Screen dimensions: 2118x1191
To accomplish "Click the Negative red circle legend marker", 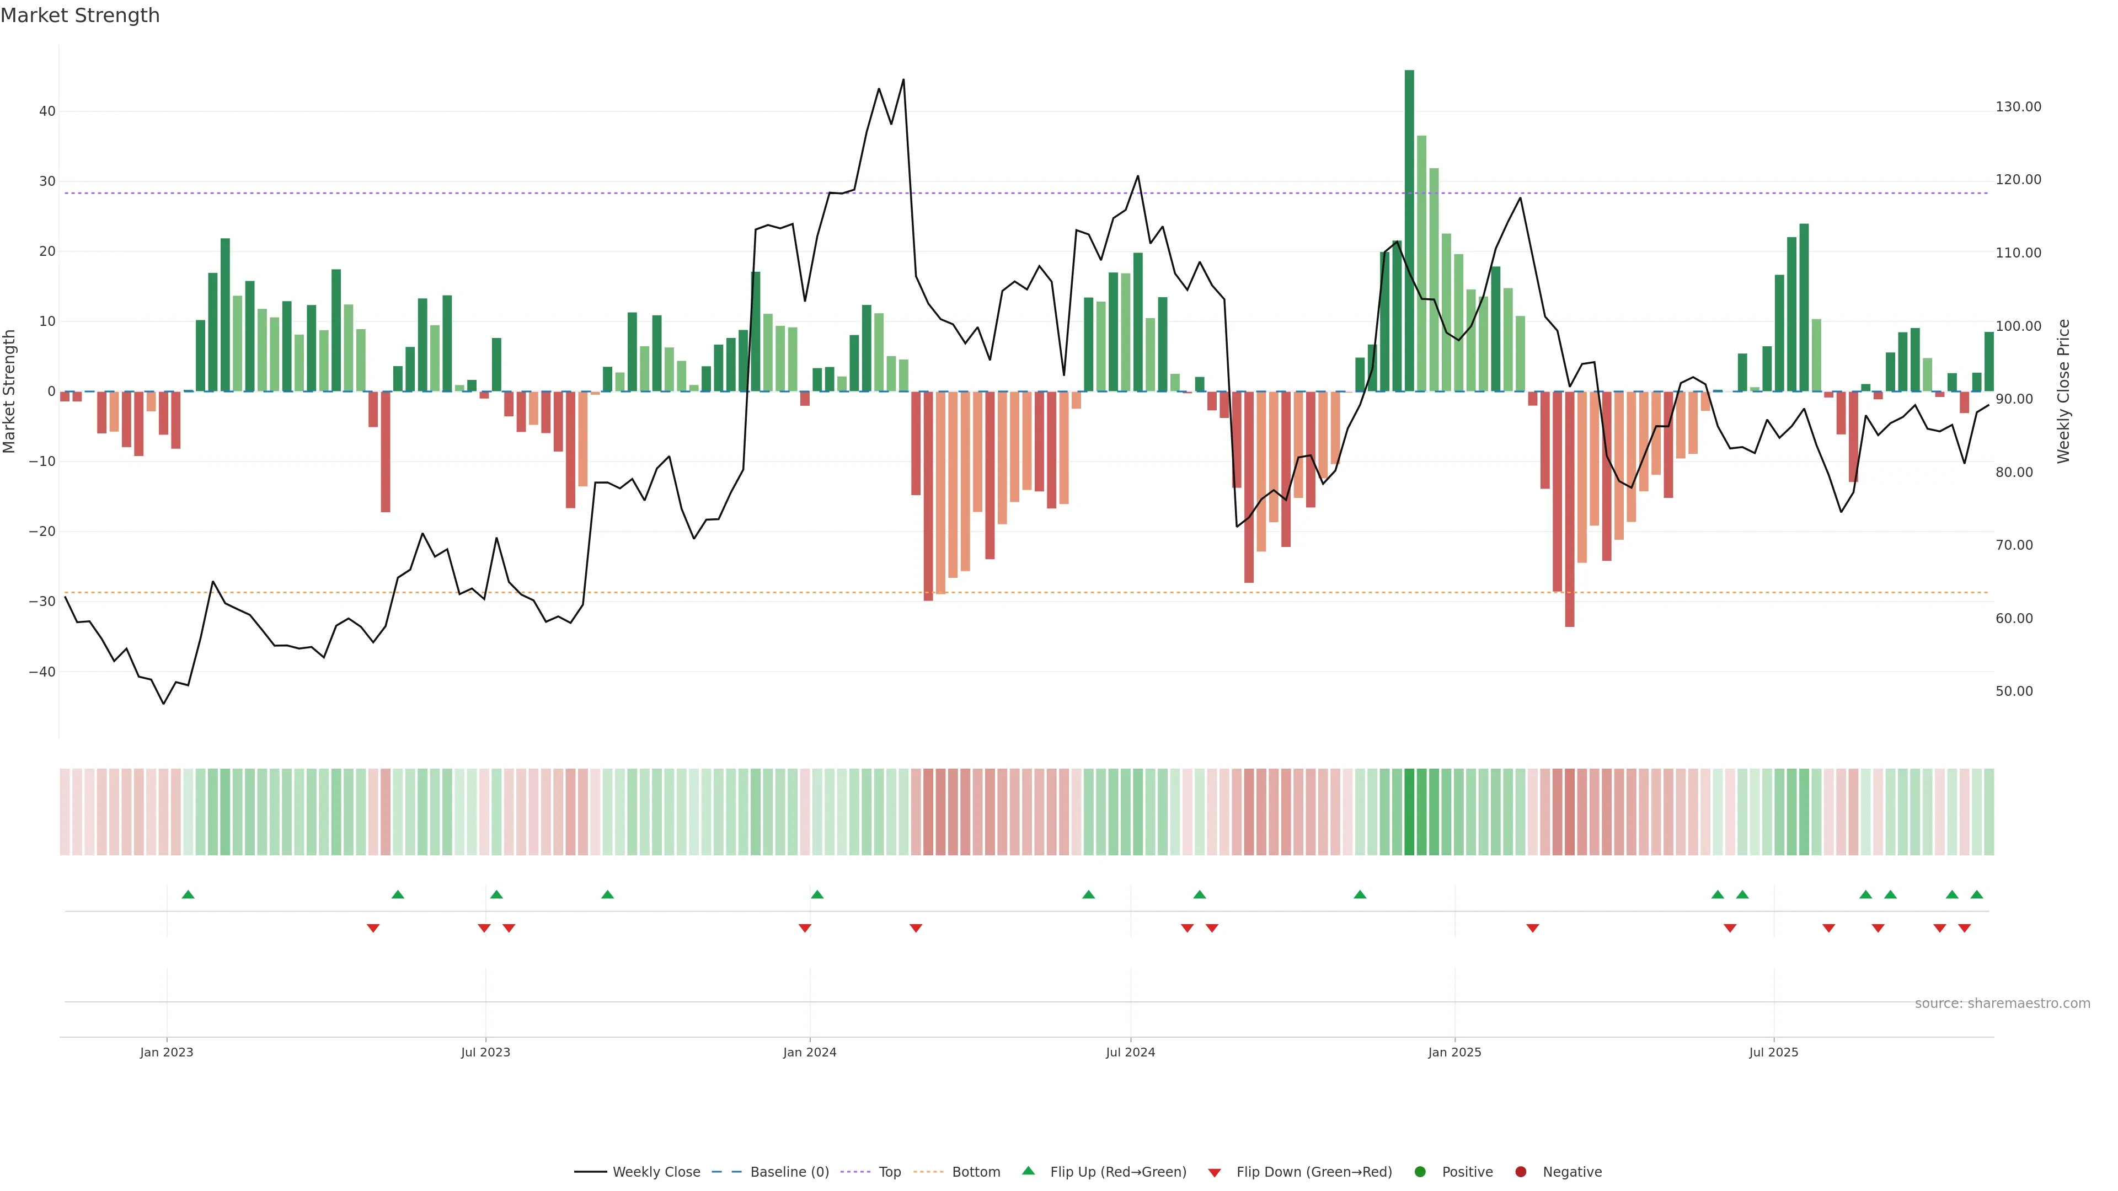I will pos(1520,1172).
